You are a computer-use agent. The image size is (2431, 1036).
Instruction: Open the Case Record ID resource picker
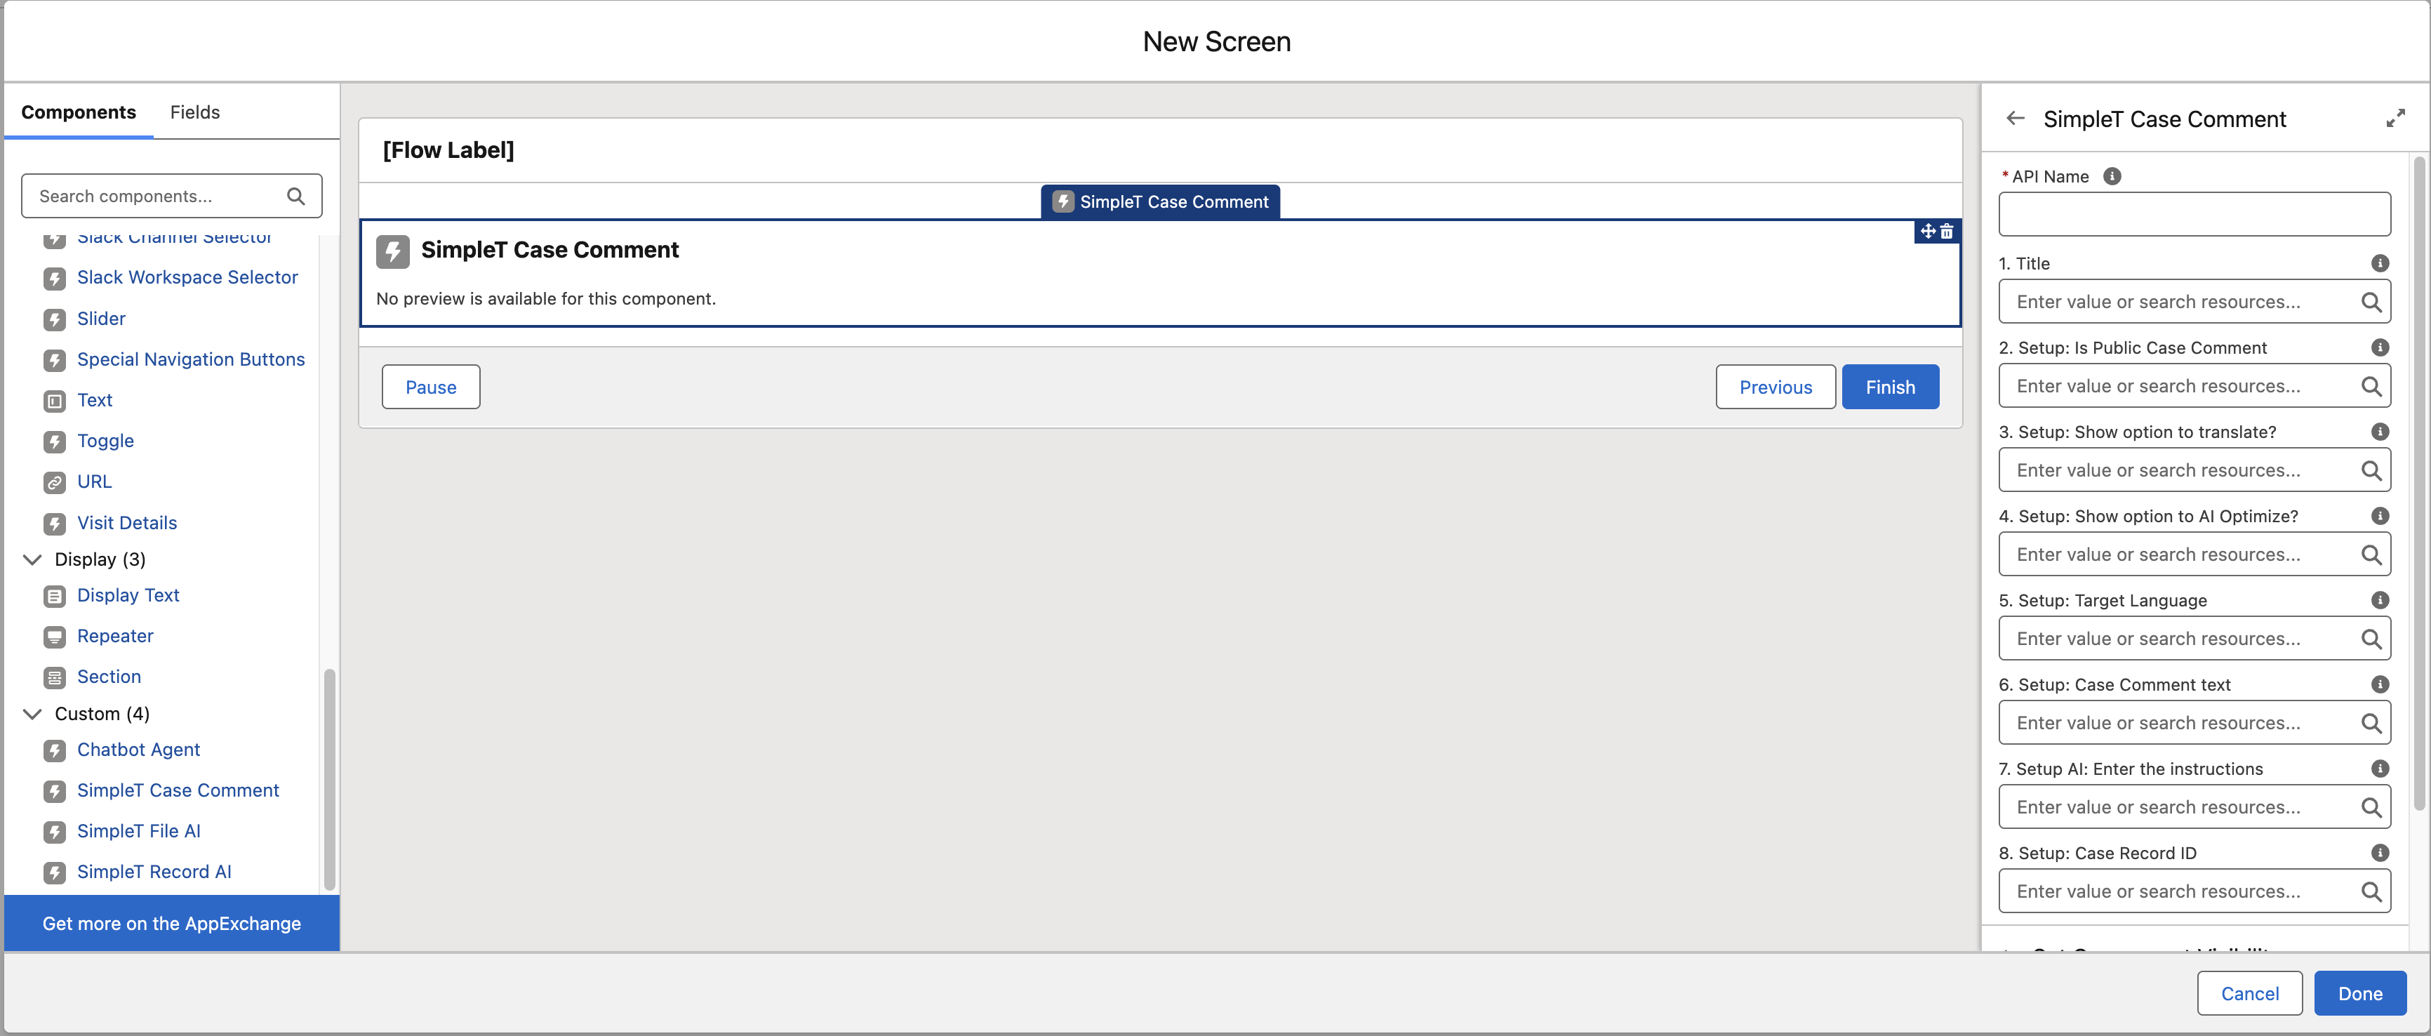[2194, 891]
